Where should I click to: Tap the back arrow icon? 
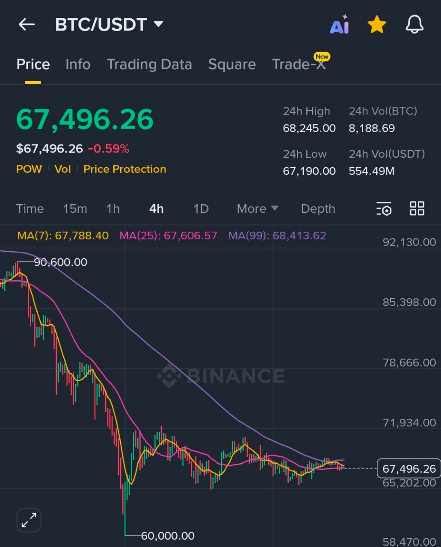[27, 25]
